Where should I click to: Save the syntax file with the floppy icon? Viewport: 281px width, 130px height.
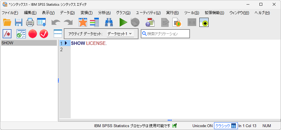[18, 22]
